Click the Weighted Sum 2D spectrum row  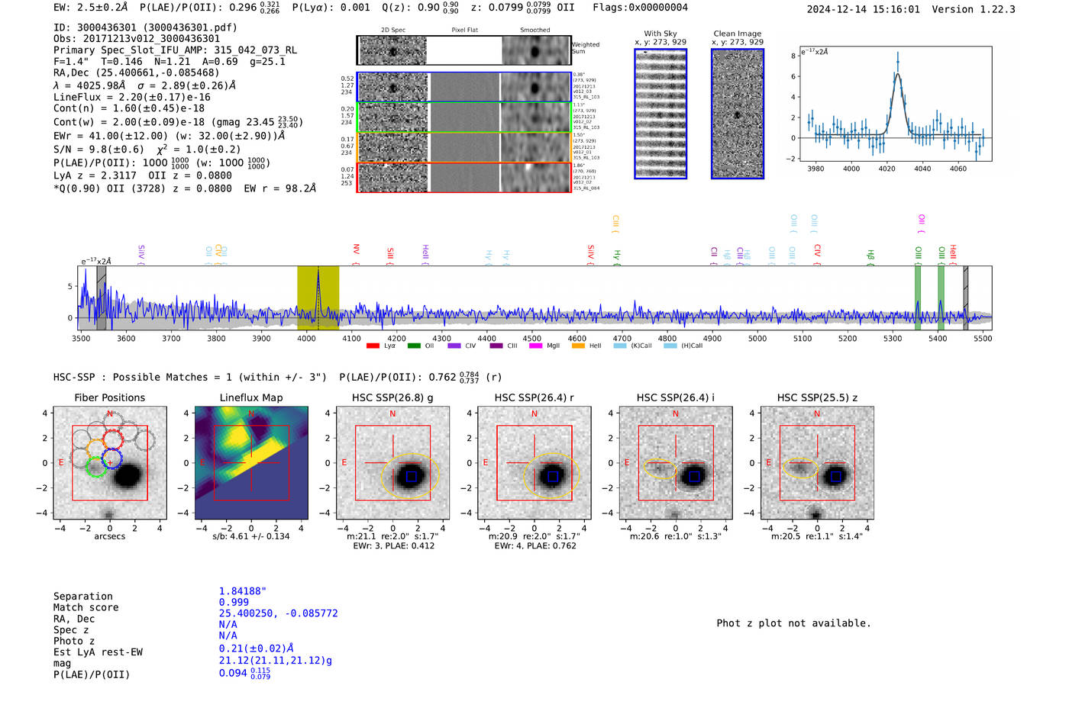[x=463, y=50]
